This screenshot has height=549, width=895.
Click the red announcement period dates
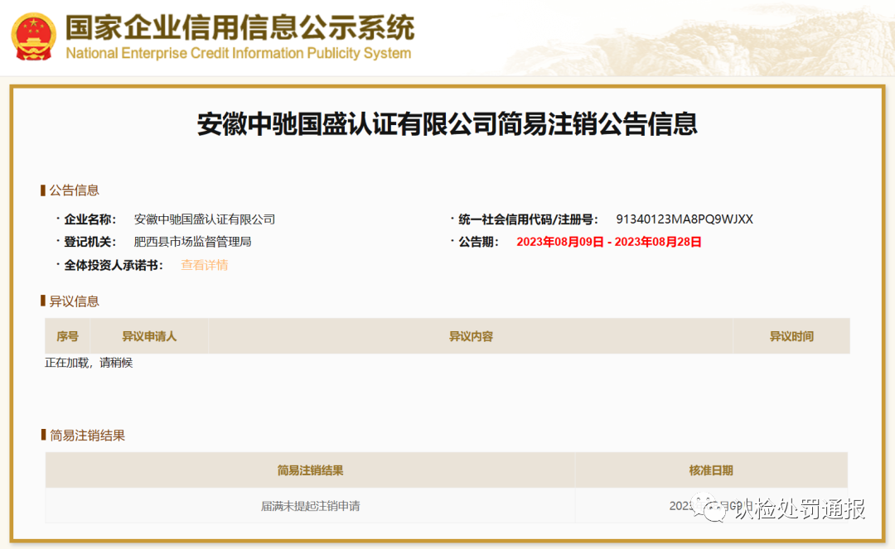pos(608,242)
